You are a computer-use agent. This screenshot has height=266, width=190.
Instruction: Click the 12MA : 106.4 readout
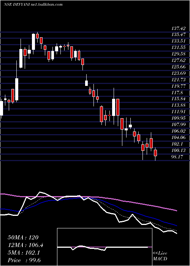[25, 245]
